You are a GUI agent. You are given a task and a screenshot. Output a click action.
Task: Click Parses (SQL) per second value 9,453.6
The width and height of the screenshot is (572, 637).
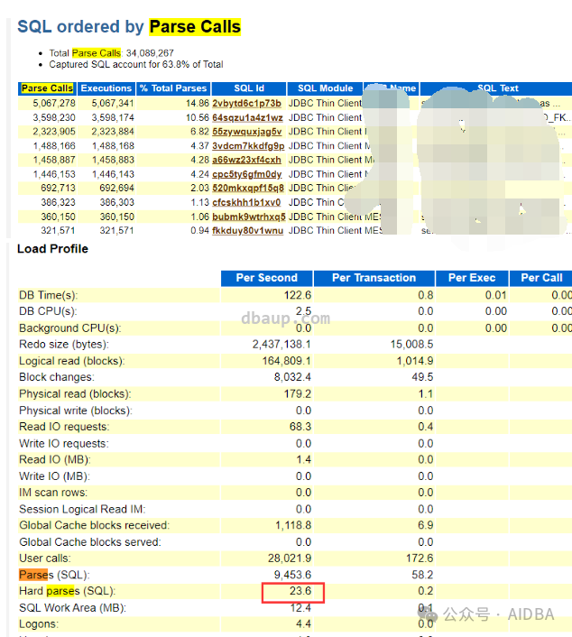click(x=292, y=575)
